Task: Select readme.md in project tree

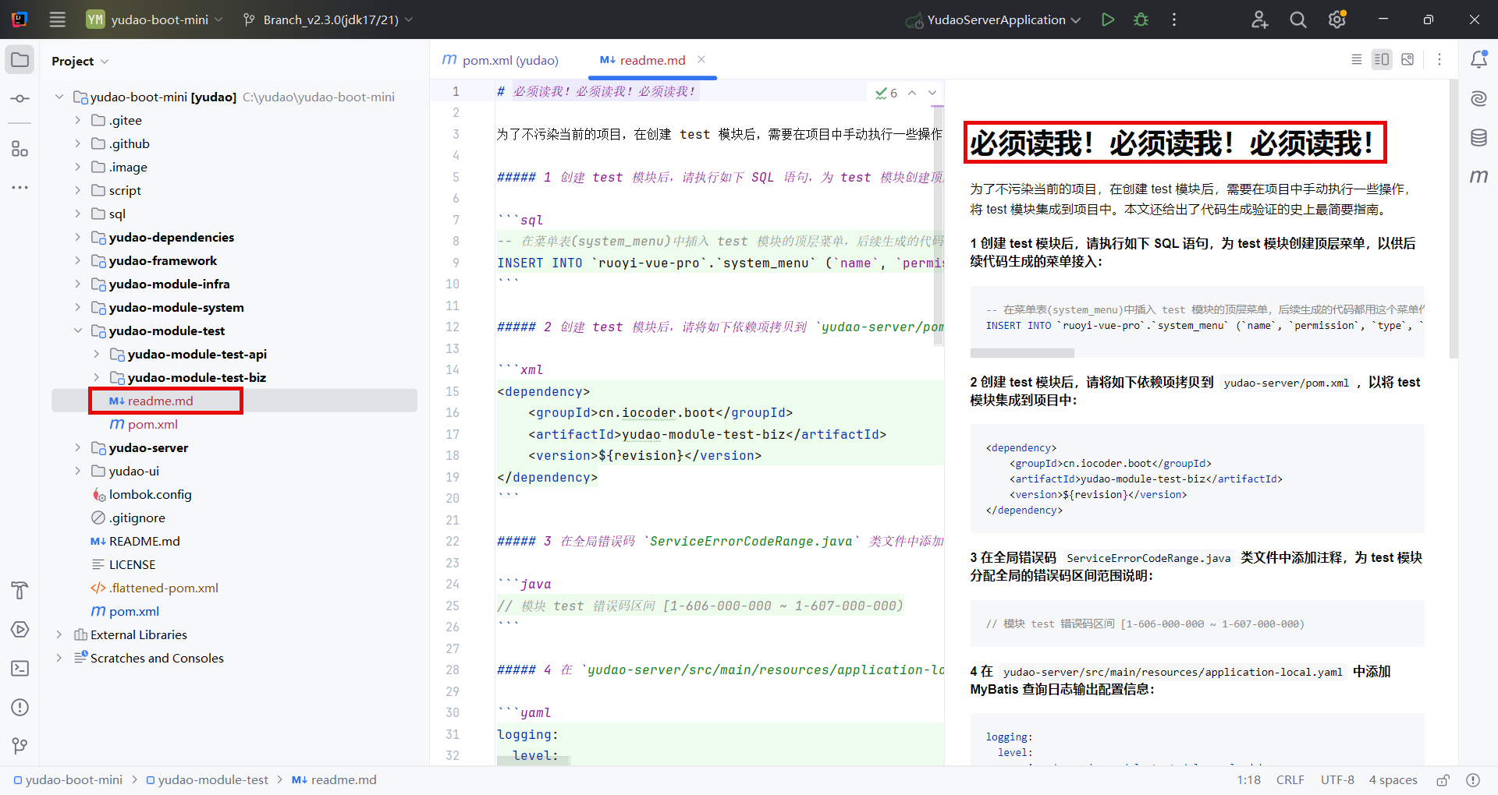Action: click(234, 401)
